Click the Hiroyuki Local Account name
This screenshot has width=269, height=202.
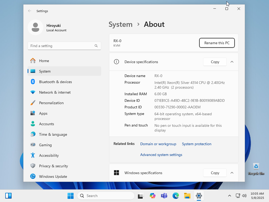56,28
